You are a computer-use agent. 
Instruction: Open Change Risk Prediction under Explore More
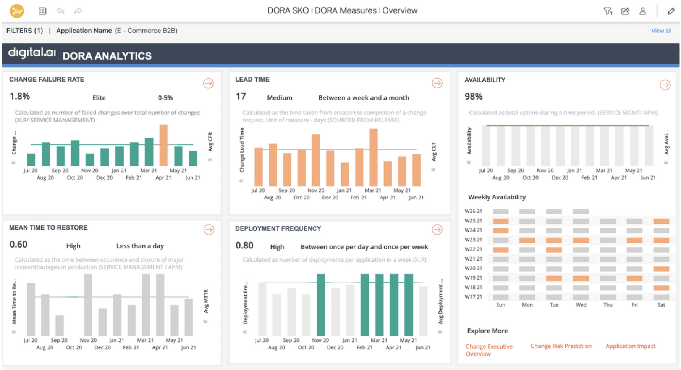[561, 346]
